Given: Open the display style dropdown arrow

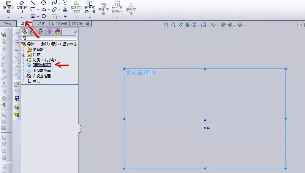Looking at the screenshot, I should coord(208,25).
